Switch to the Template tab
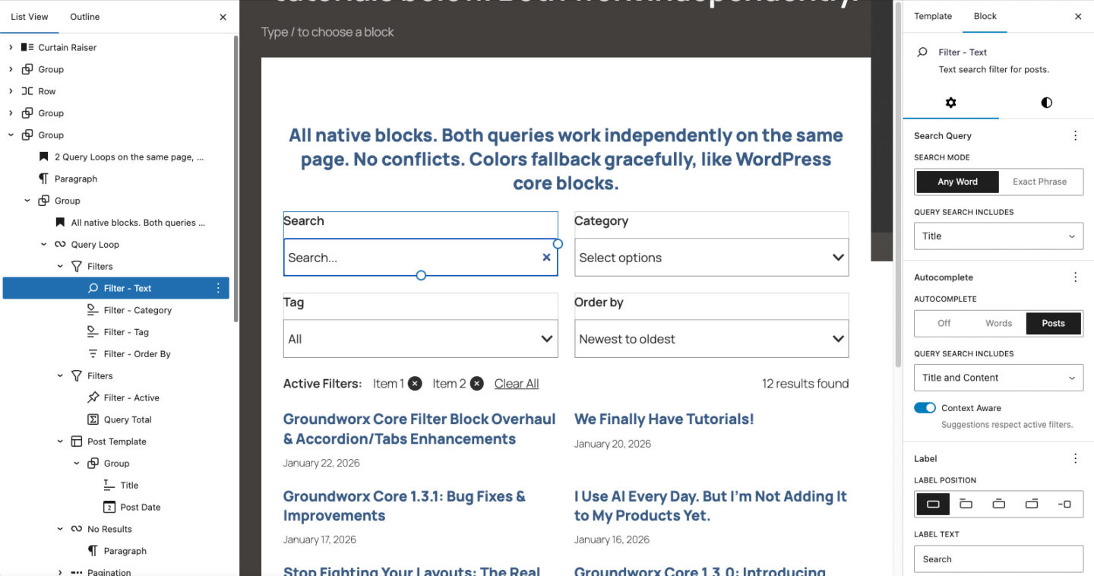 [x=932, y=16]
